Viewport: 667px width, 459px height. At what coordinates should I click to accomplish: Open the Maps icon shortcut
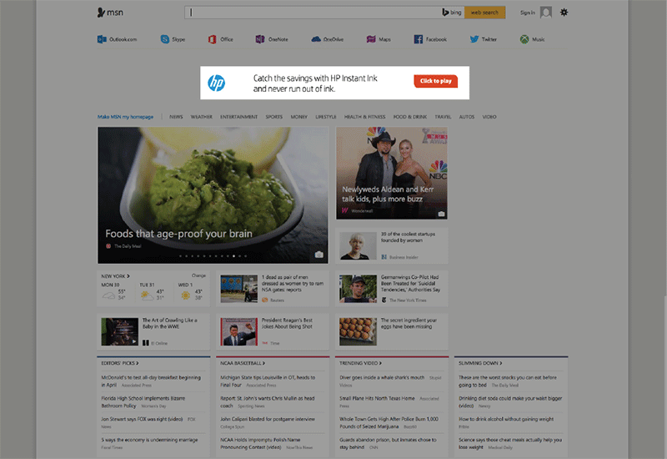(371, 39)
